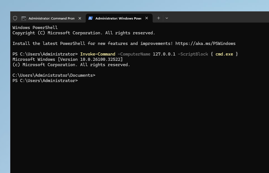Click the Windows PowerShell header line
Screen dimensions: 269x173
[35, 28]
